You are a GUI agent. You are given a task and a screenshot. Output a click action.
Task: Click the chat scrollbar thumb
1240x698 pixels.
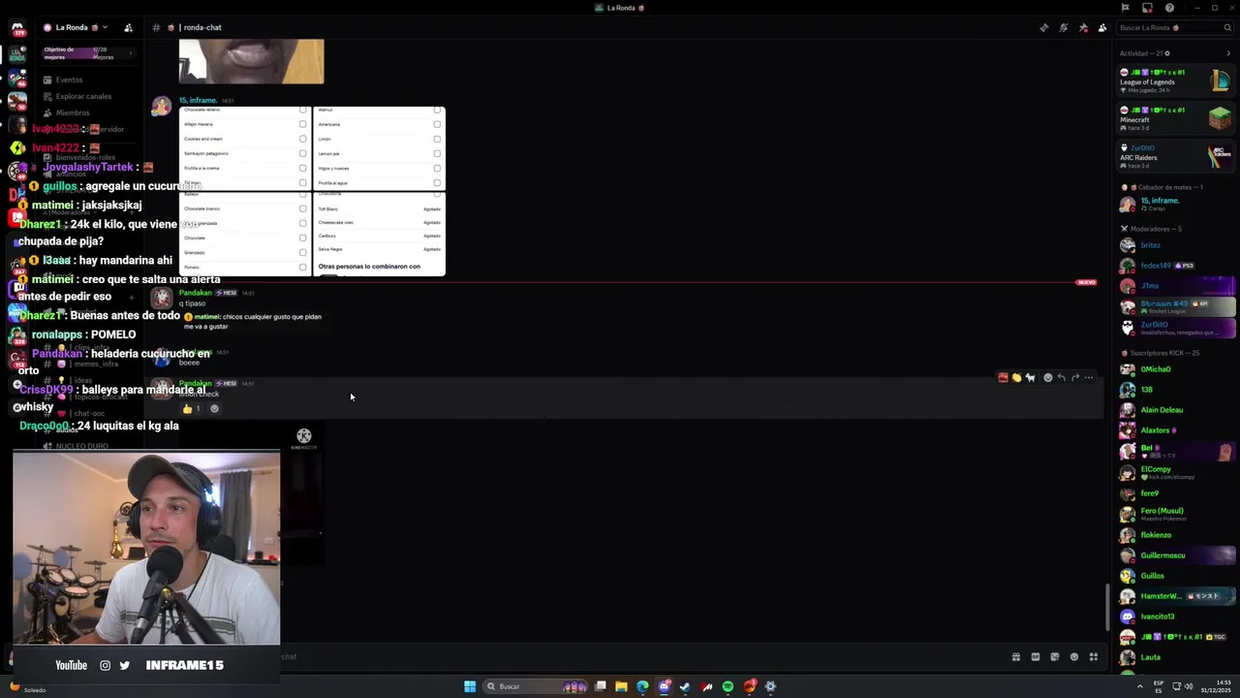click(1108, 608)
